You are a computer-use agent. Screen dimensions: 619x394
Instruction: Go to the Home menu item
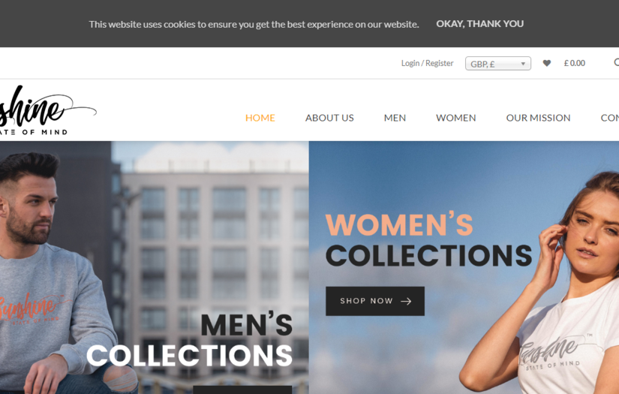click(260, 118)
